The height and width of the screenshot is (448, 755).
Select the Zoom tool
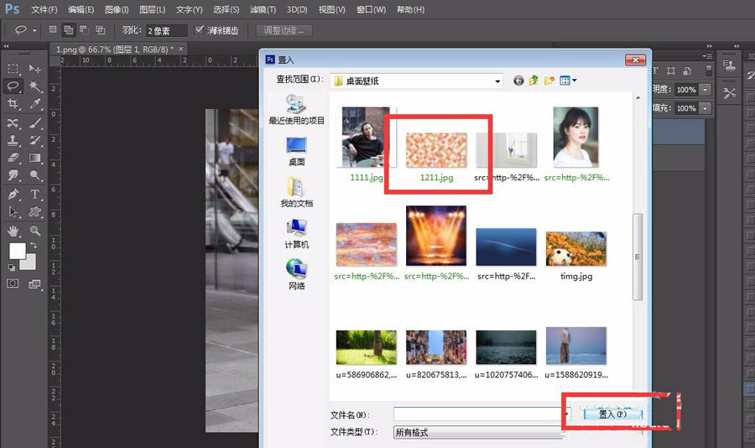click(34, 231)
